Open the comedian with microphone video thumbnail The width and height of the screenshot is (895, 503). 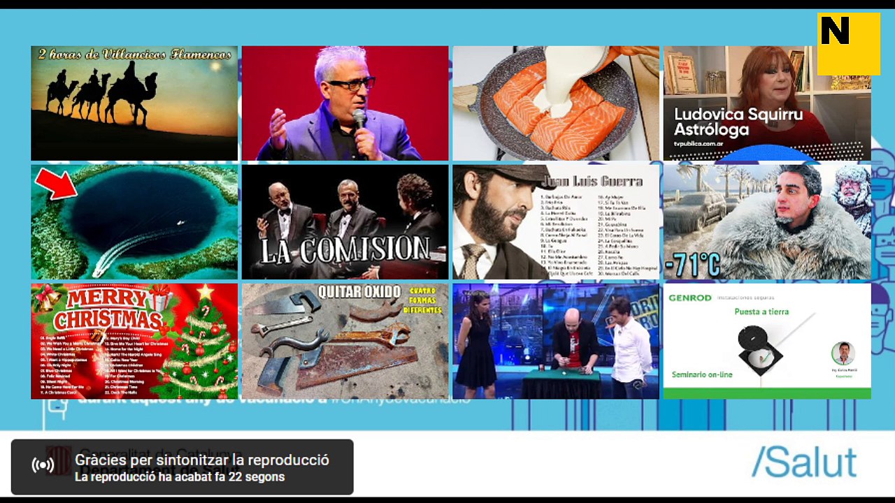(345, 103)
